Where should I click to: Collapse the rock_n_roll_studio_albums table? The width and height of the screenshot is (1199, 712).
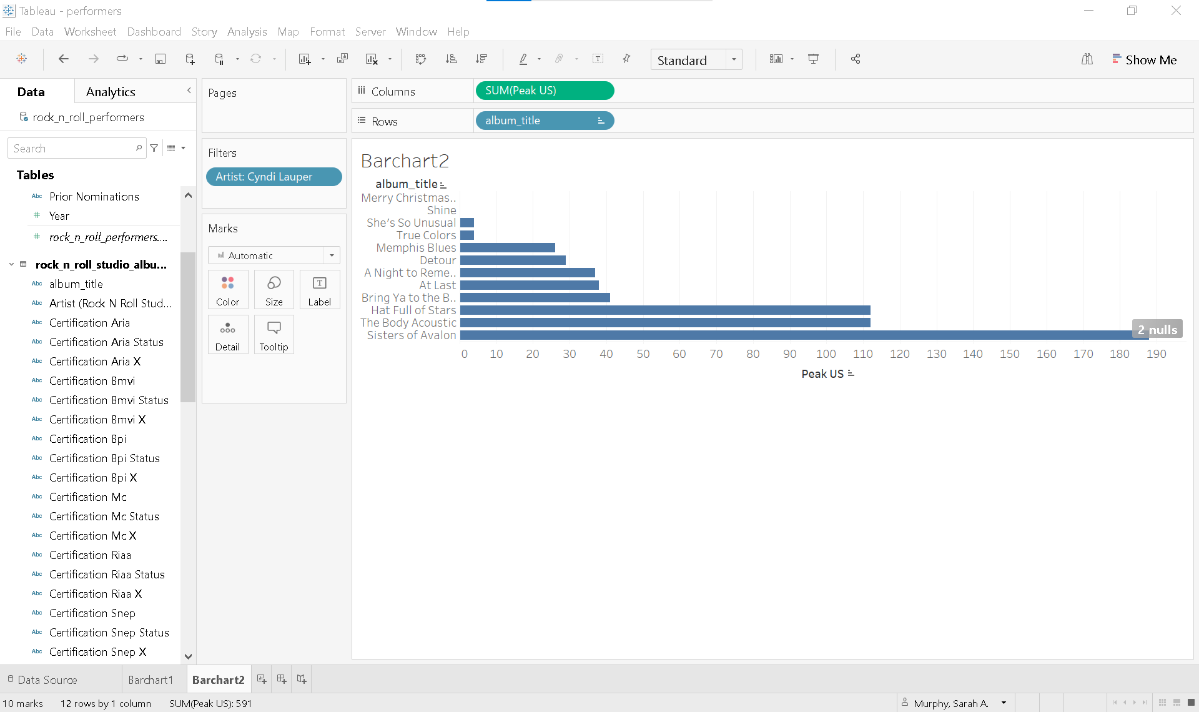click(11, 265)
